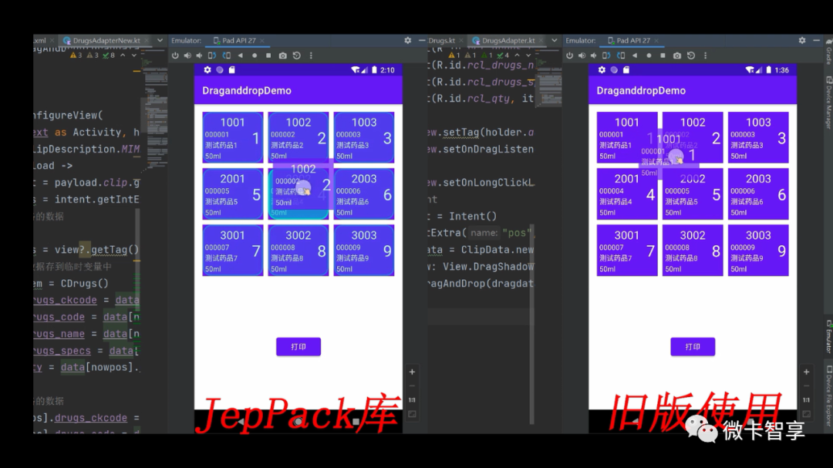
Task: Open Recents with the square overview button
Action: point(269,55)
